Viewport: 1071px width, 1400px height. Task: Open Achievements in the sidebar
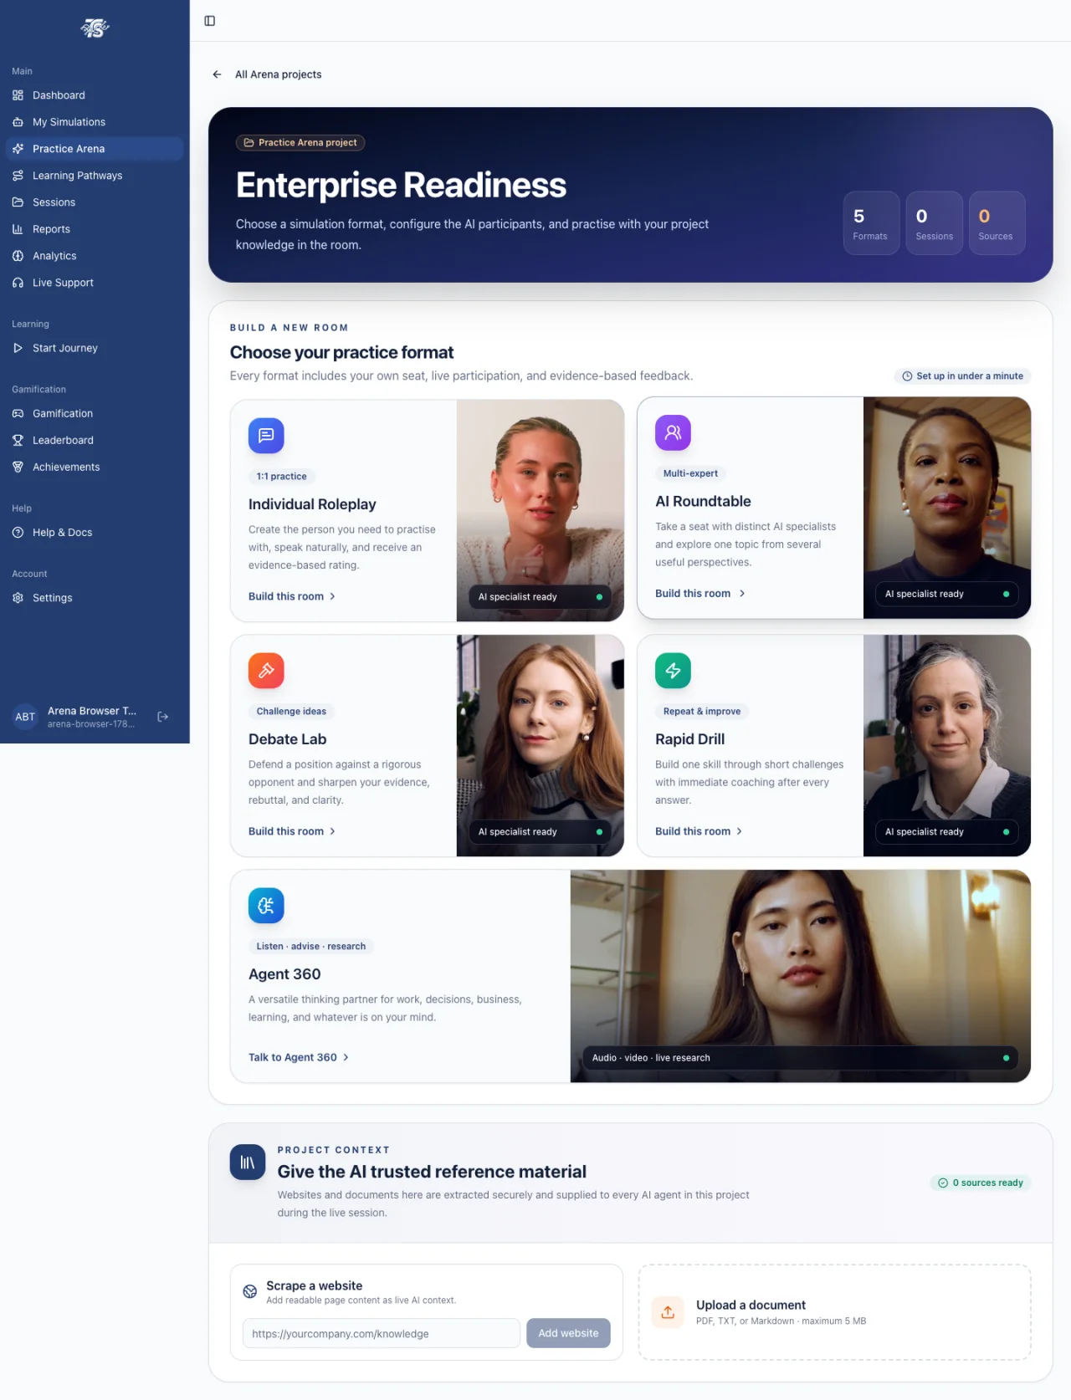coord(95,467)
